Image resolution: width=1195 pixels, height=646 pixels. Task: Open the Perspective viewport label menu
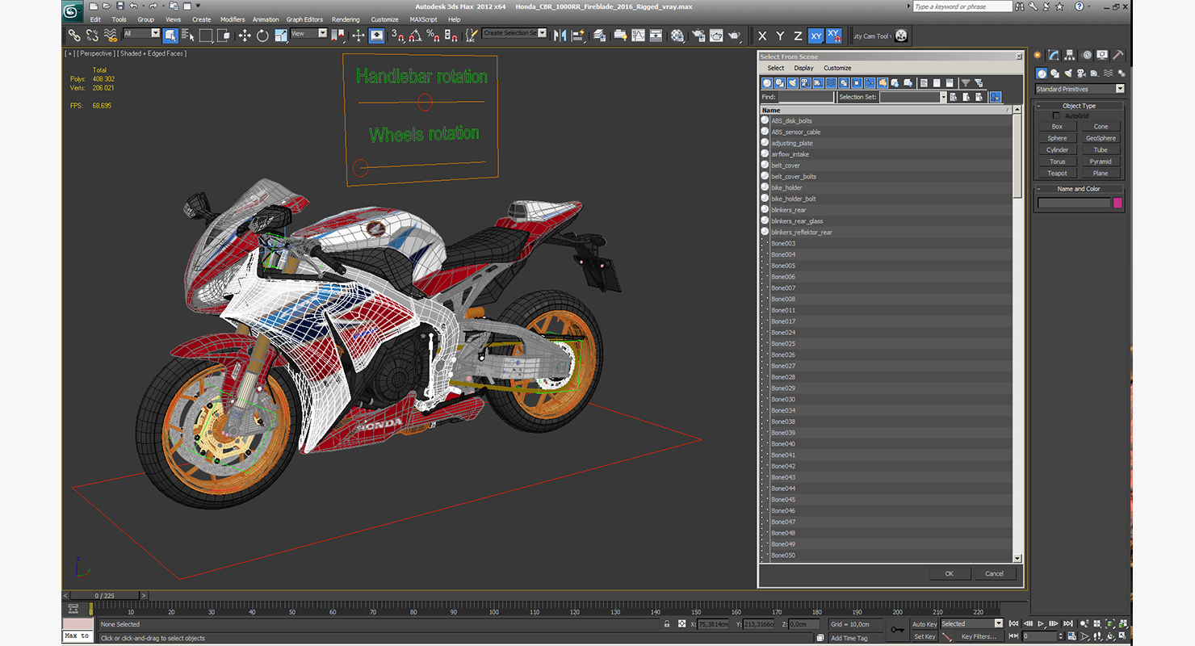(x=96, y=53)
